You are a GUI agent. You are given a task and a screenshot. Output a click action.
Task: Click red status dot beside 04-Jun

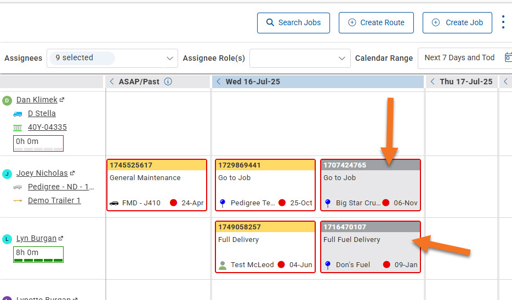(x=281, y=264)
